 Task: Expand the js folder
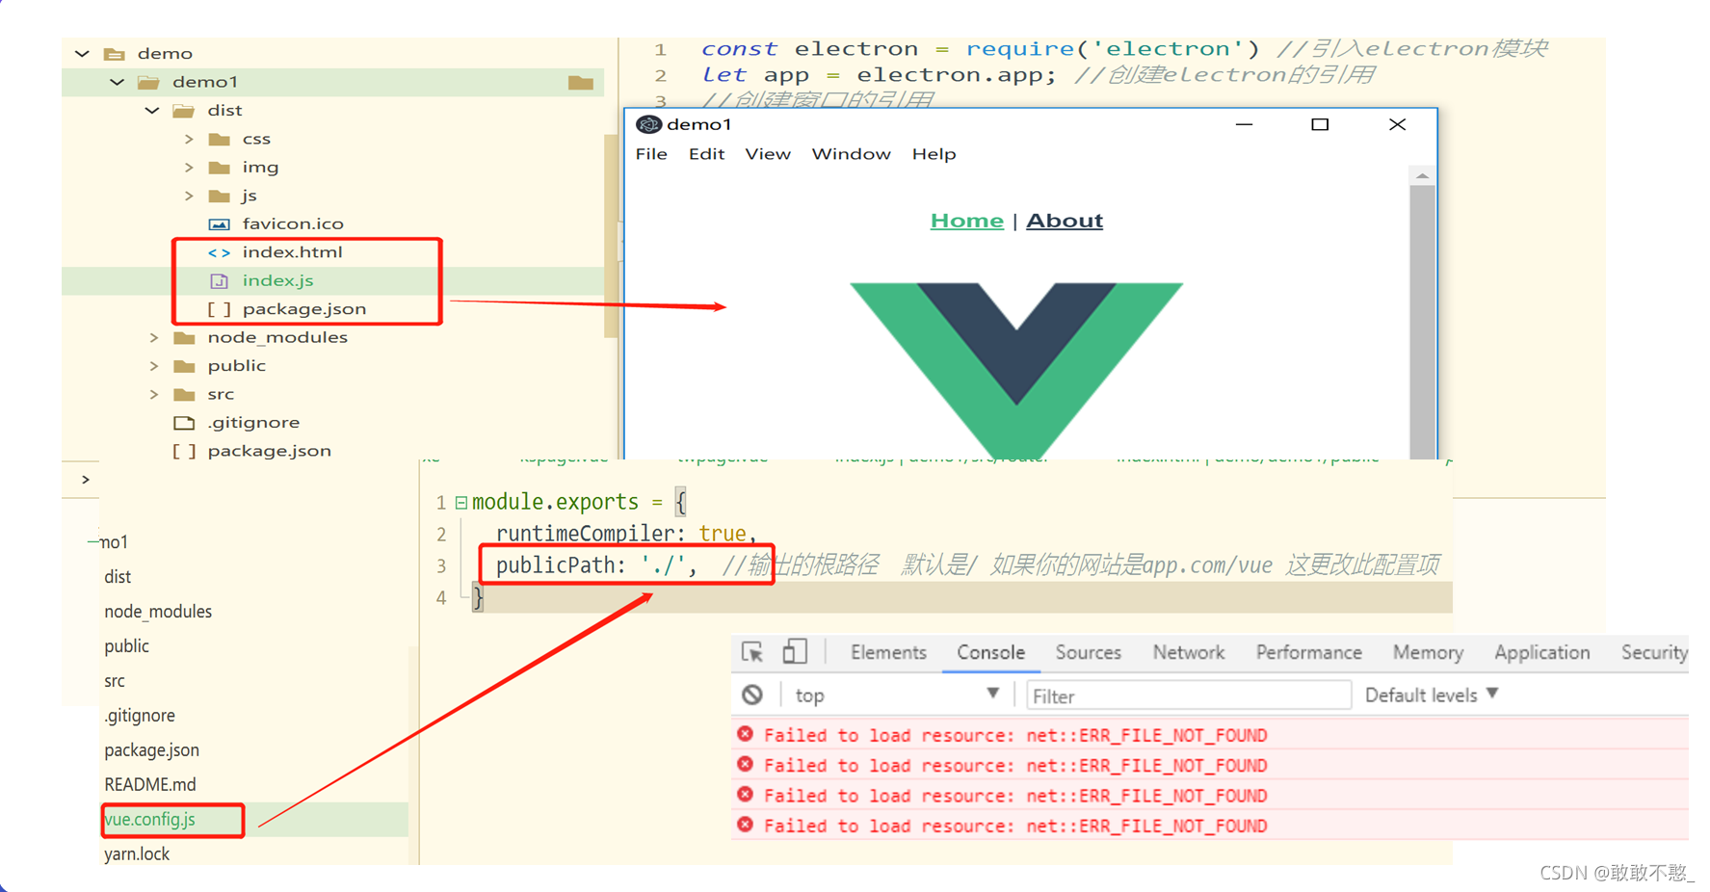tap(189, 197)
